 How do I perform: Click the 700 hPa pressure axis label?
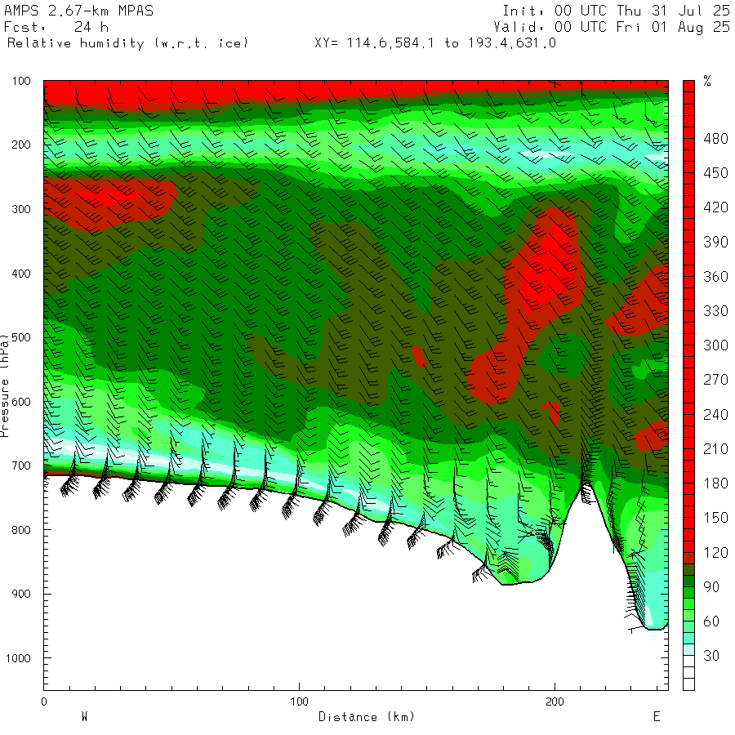pos(21,466)
